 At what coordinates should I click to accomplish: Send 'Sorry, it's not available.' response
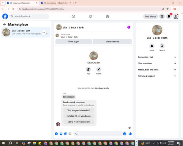tap(79, 122)
